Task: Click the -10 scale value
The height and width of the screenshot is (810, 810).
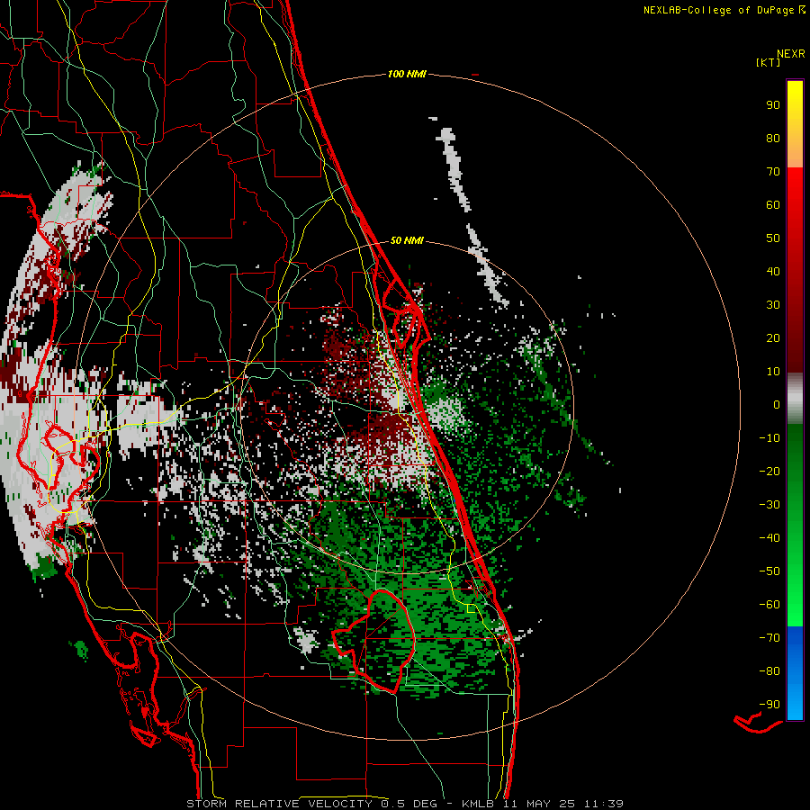Action: click(769, 438)
